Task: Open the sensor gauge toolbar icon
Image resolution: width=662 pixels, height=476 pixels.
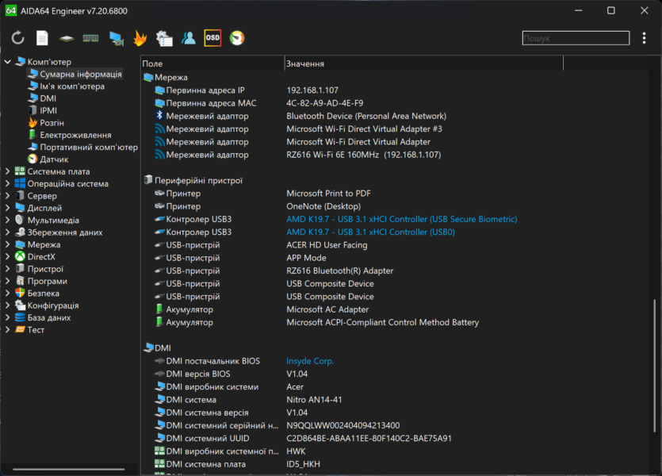Action: [x=237, y=38]
